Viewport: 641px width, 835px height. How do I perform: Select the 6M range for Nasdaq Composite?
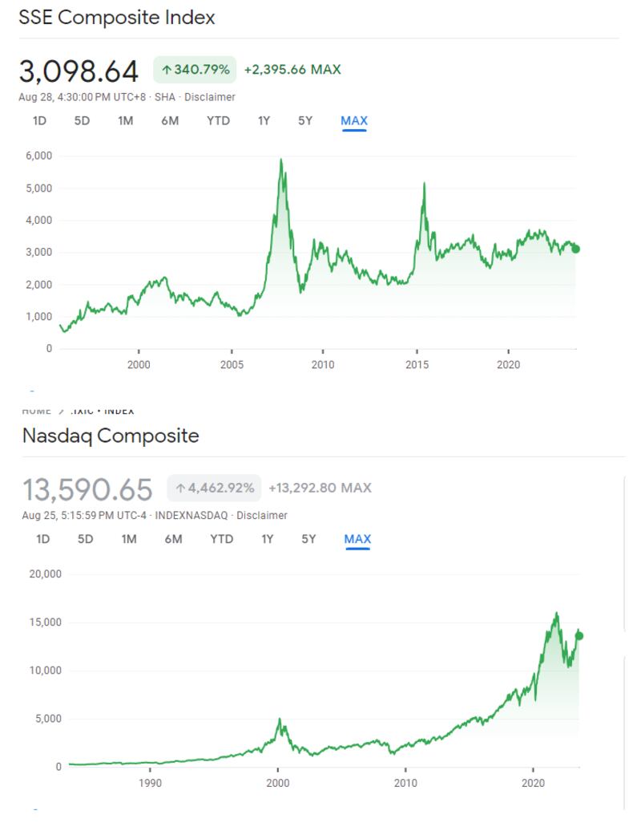coord(173,539)
